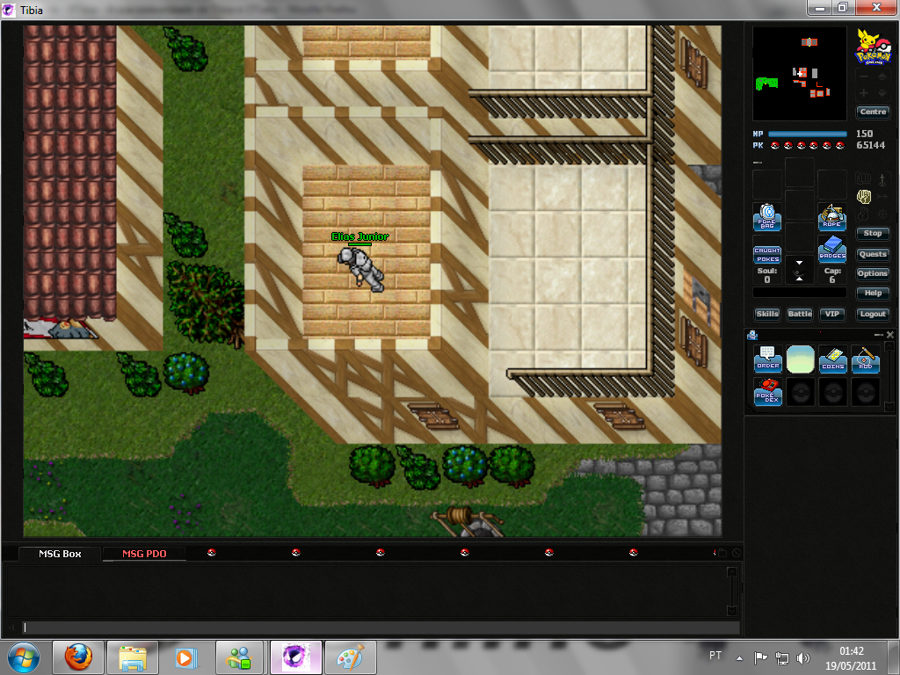The width and height of the screenshot is (900, 675).
Task: Select the Coins item in the container
Action: click(x=833, y=359)
